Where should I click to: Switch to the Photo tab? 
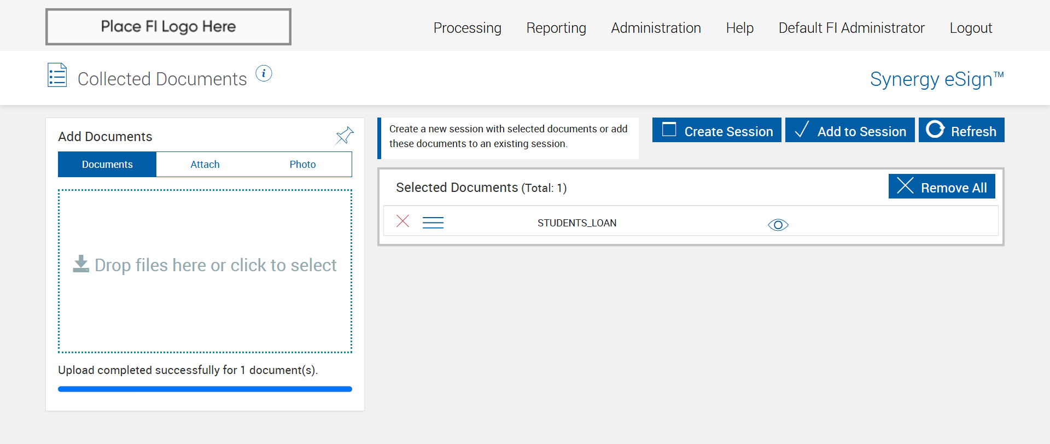[x=302, y=165]
